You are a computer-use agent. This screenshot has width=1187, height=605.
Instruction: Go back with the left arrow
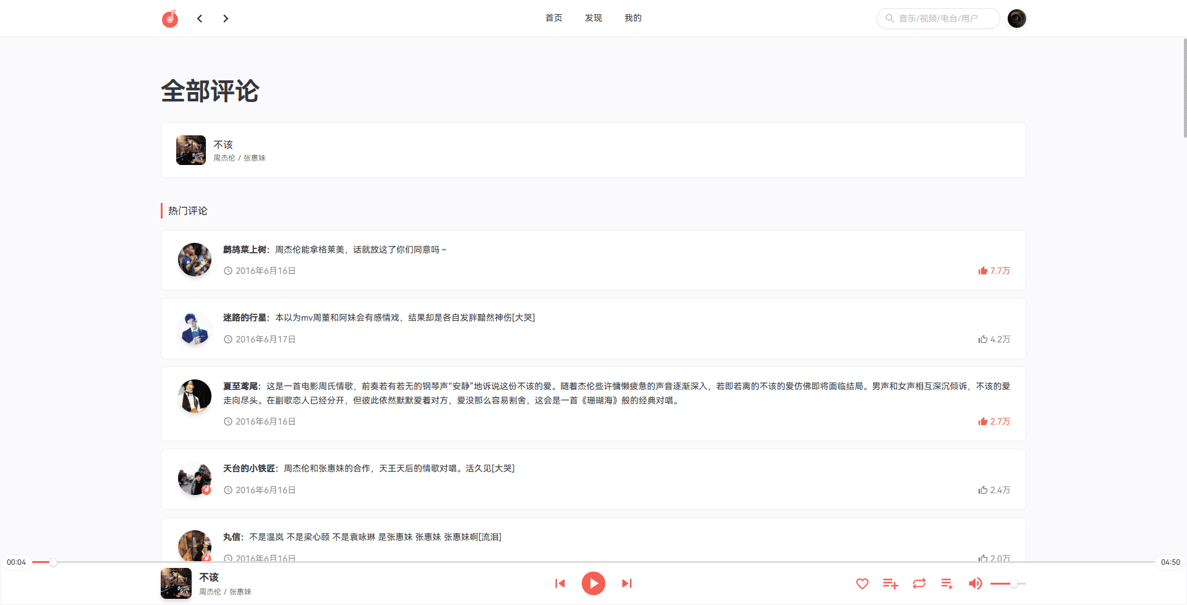click(x=200, y=19)
